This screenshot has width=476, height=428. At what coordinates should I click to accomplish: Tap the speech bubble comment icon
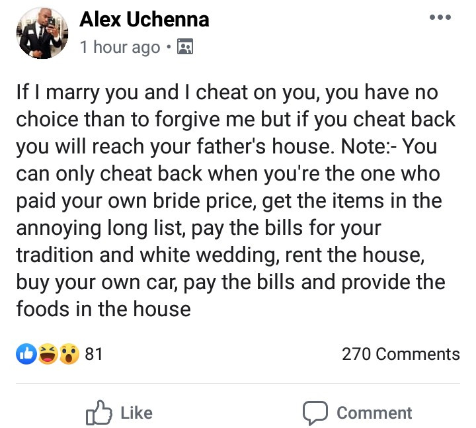pyautogui.click(x=315, y=413)
